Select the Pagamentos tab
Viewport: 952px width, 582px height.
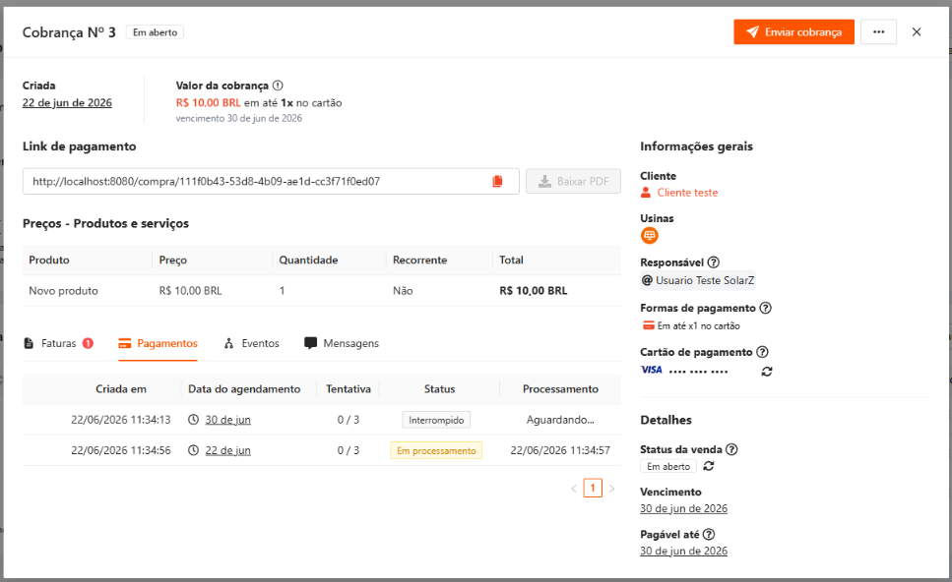pos(158,343)
